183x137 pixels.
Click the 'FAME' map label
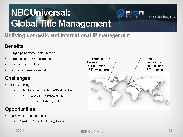149,59
